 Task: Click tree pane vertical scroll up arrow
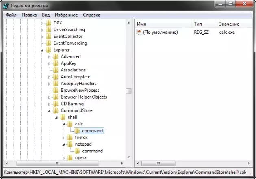[x=129, y=23]
